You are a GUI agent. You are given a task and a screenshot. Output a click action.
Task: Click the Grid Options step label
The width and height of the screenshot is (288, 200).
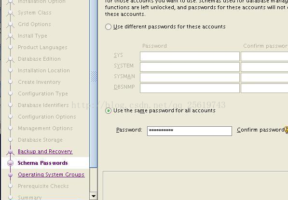[x=34, y=24]
